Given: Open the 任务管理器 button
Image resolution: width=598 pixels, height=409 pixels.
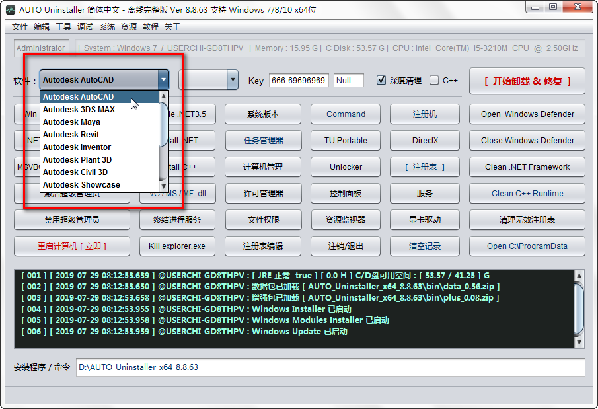Looking at the screenshot, I should (263, 140).
